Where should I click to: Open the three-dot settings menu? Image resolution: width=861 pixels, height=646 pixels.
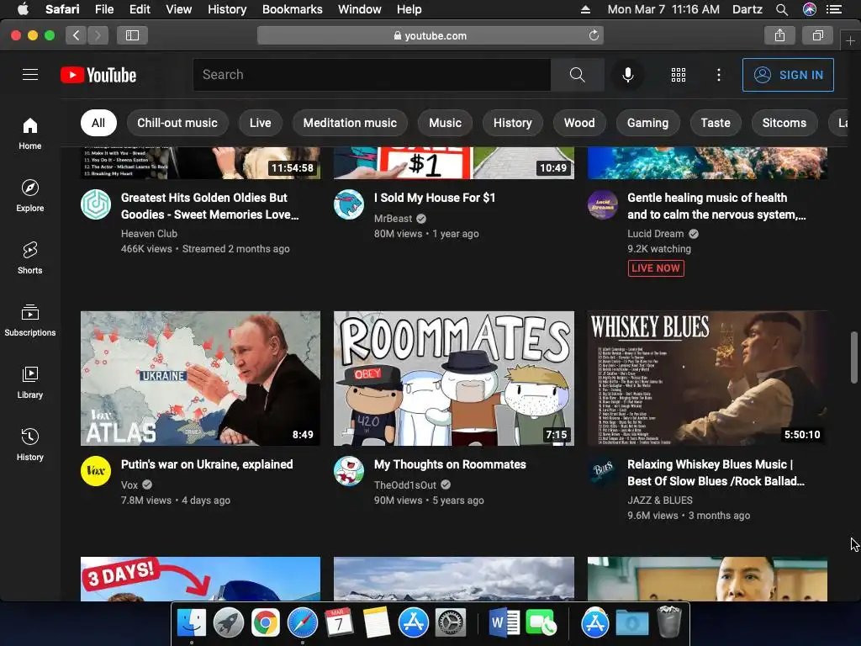[719, 75]
